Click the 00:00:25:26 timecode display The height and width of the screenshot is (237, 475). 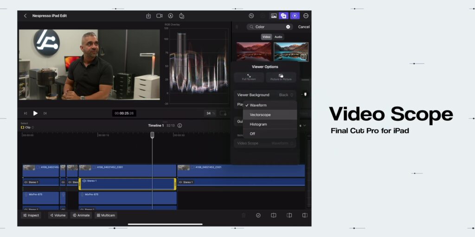[x=124, y=113]
